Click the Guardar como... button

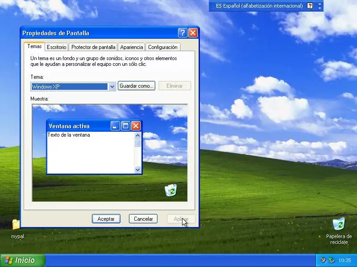click(137, 86)
